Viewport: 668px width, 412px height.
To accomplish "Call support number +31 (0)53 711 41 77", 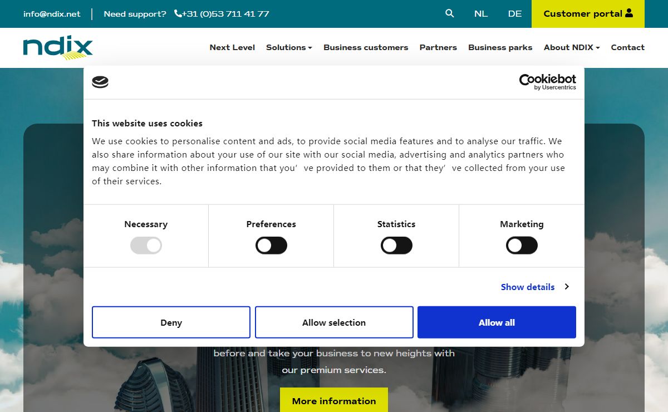I will pyautogui.click(x=225, y=14).
